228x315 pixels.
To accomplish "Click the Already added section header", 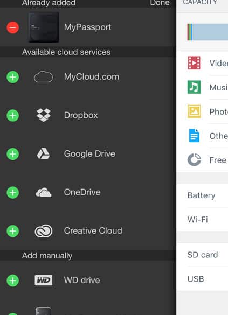I will pyautogui.click(x=49, y=3).
